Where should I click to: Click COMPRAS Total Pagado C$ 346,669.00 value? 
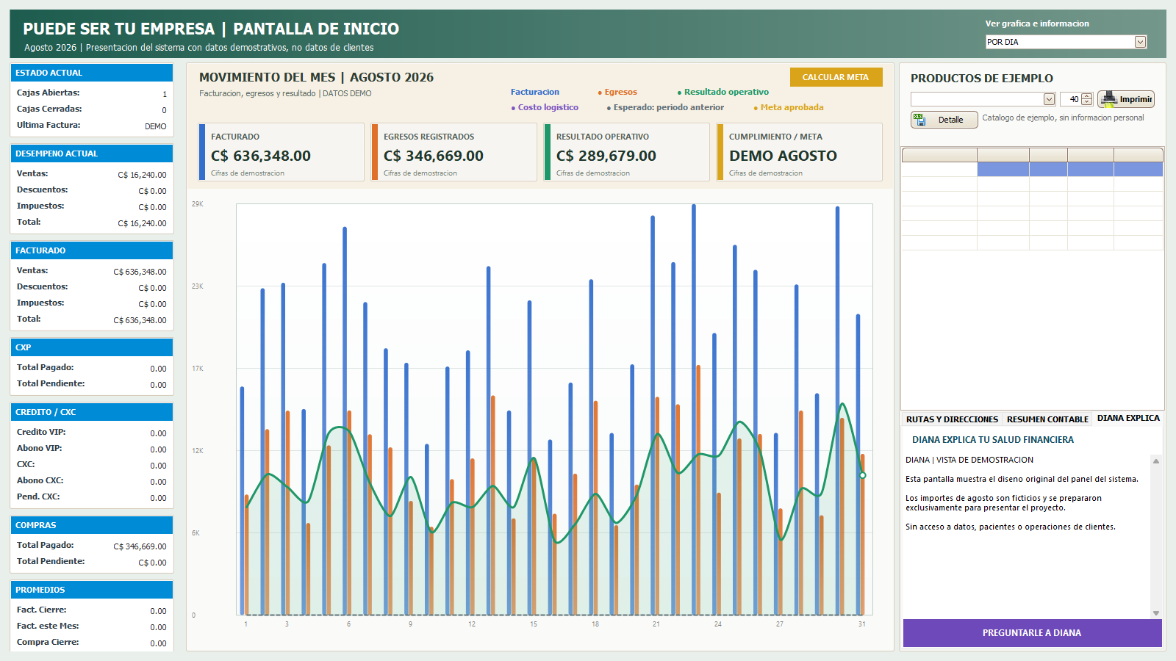tap(140, 546)
